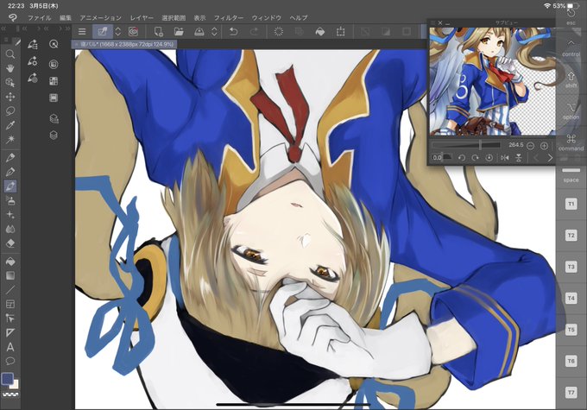
Task: Select the Auto select magic wand tool
Action: click(10, 139)
